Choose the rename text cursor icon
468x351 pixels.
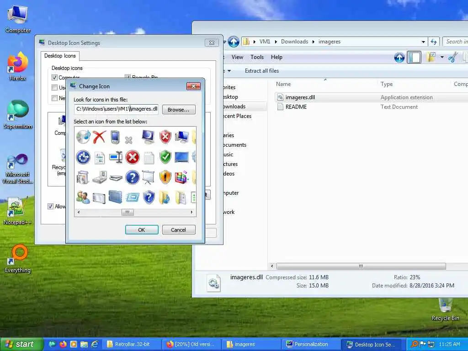[116, 157]
